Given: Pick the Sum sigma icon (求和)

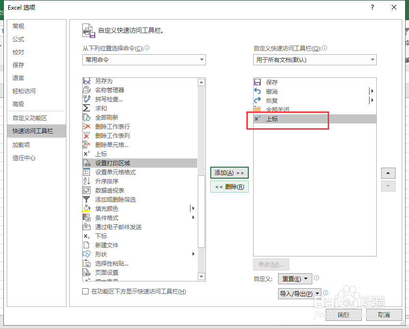Looking at the screenshot, I should coord(87,108).
